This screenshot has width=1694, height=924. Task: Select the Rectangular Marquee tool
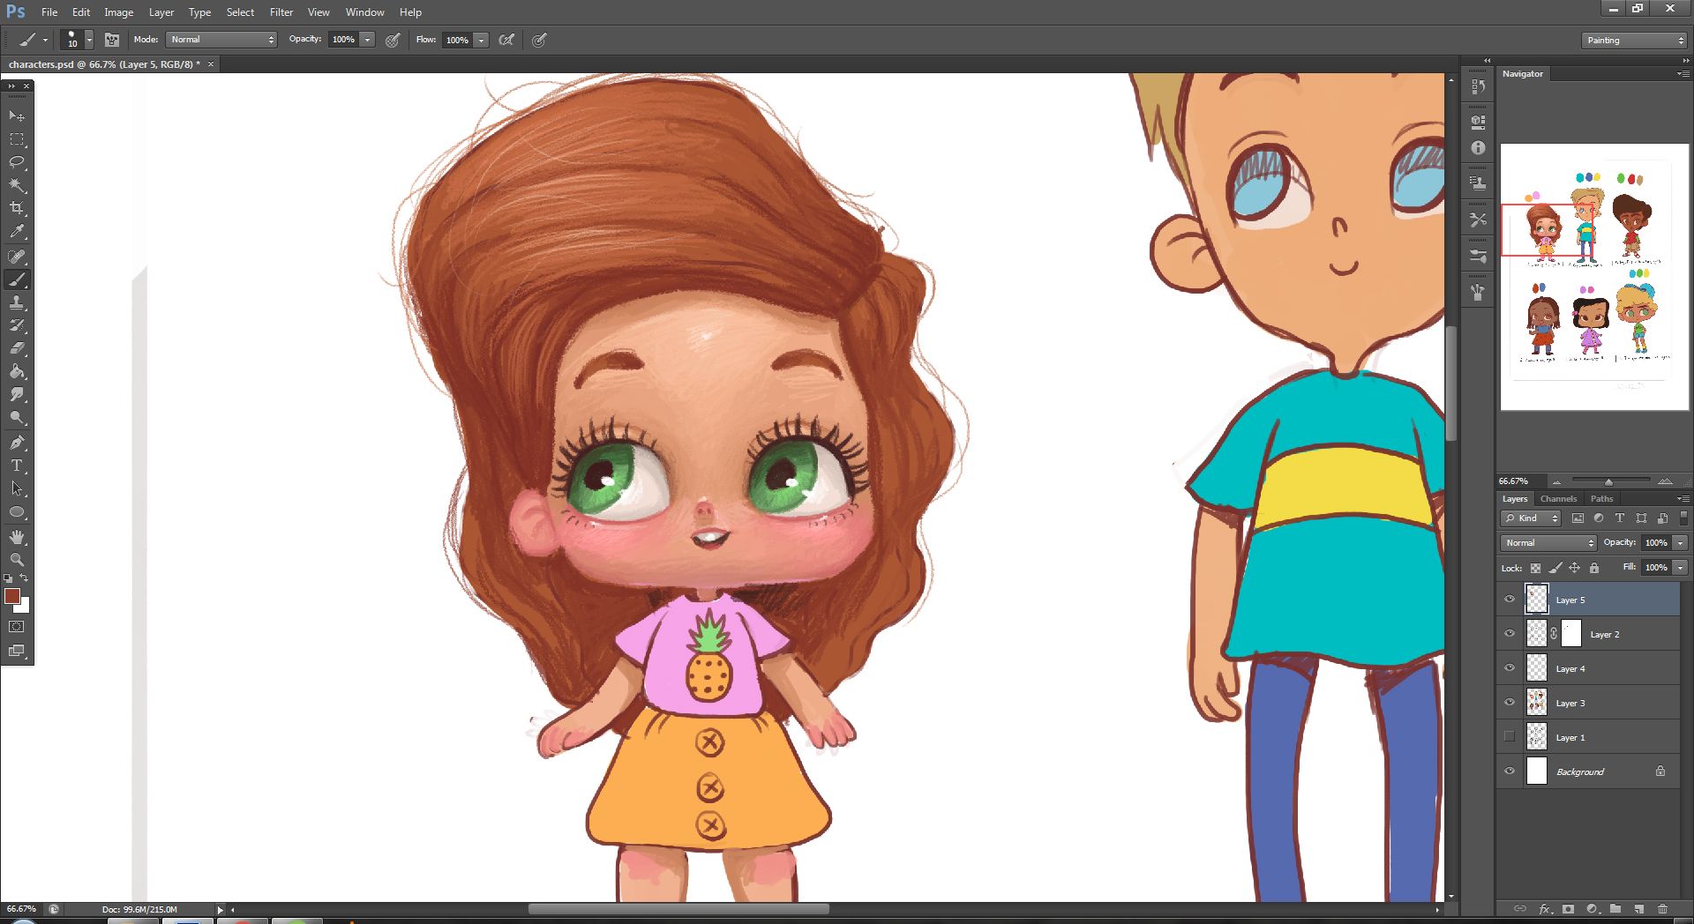pos(17,139)
